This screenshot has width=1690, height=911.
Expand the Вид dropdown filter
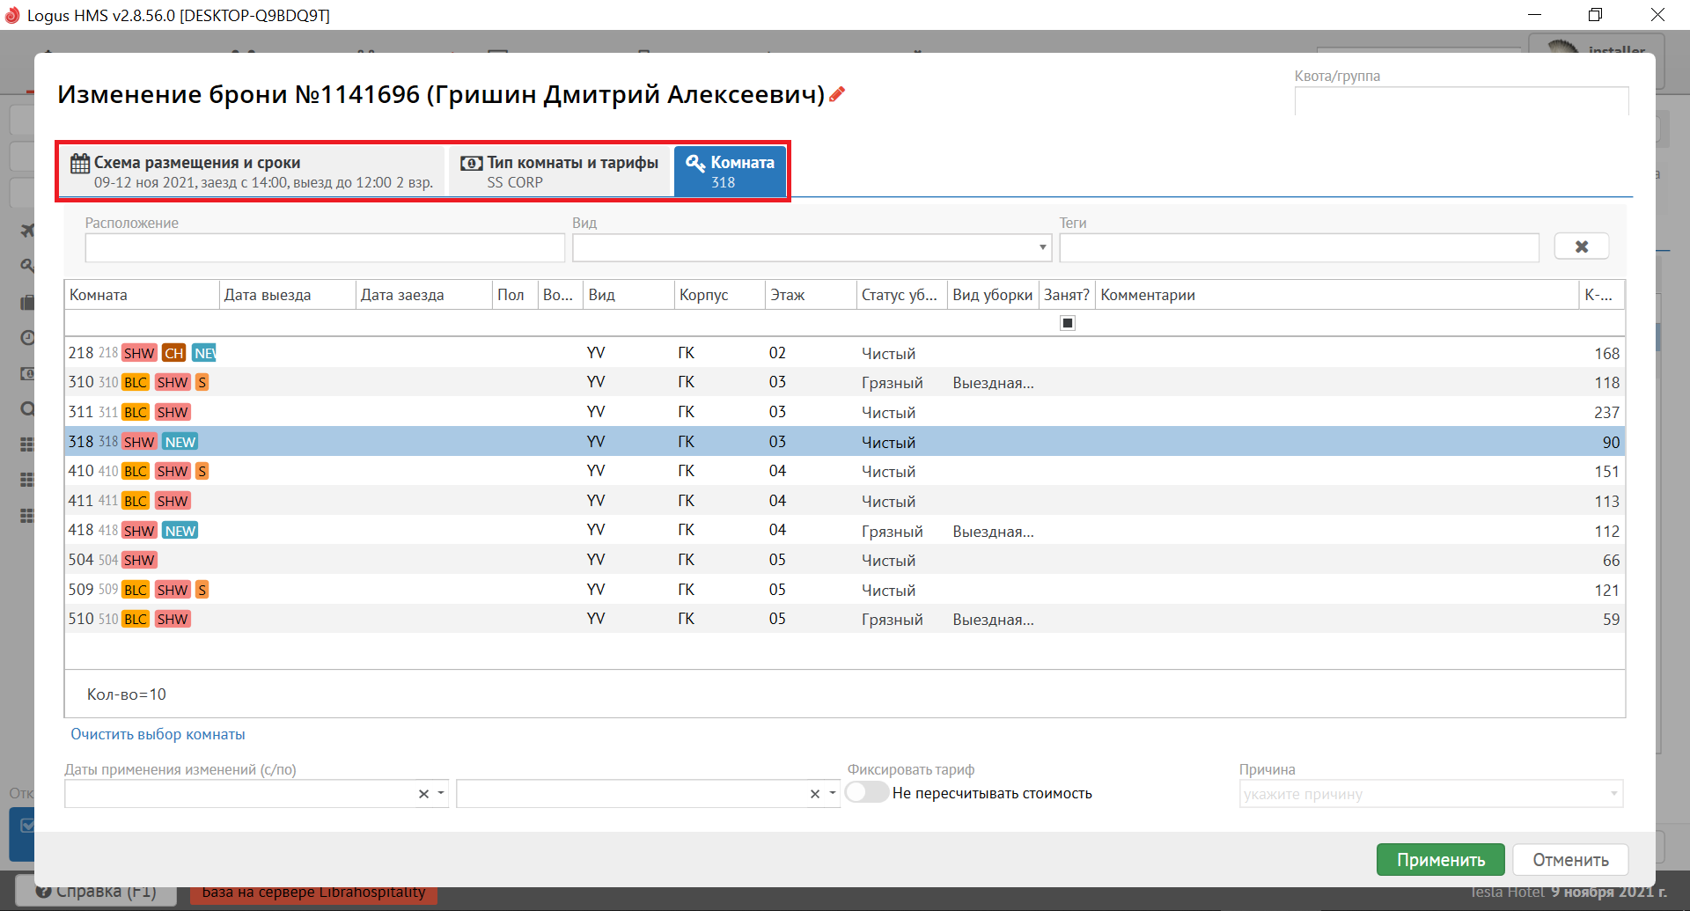click(1042, 247)
